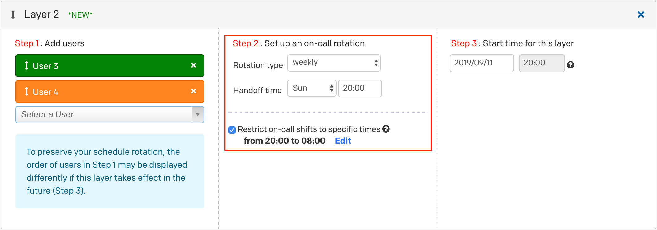The image size is (657, 230).
Task: Open the Select a User dropdown
Action: click(104, 115)
